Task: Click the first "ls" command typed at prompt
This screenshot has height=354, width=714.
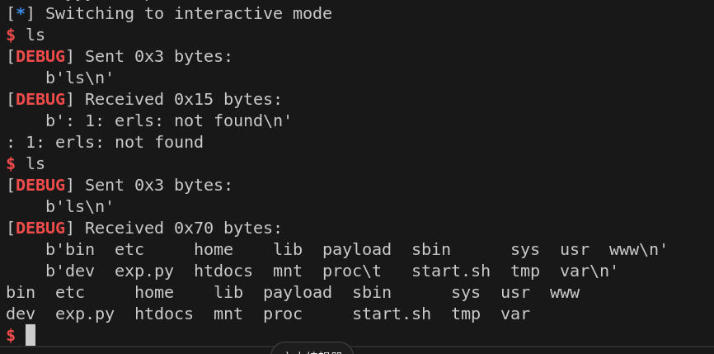Action: [x=35, y=35]
